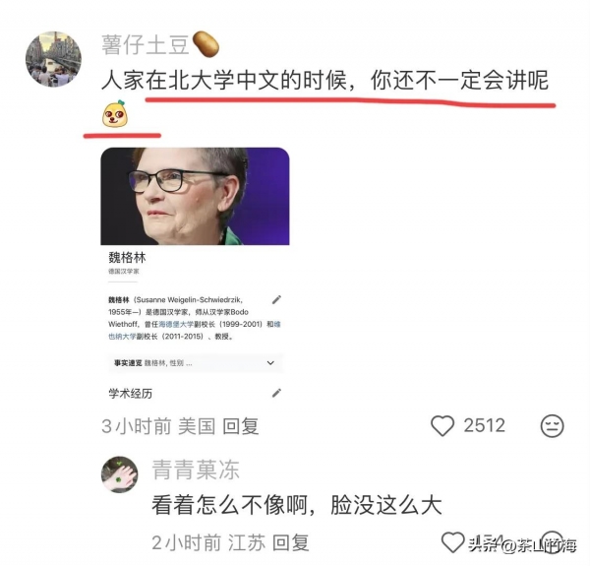Open 薯仔土豆's profile avatar
The width and height of the screenshot is (590, 566).
click(x=53, y=59)
